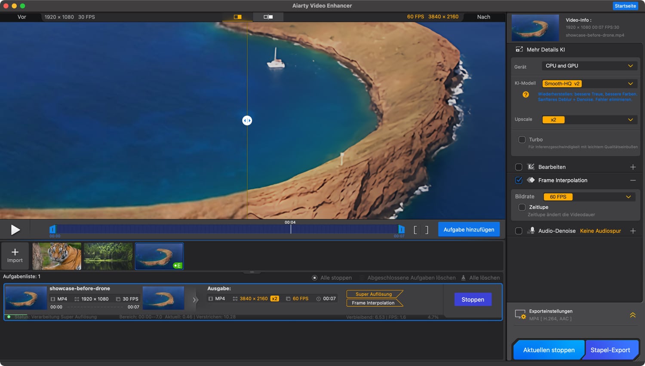Image resolution: width=645 pixels, height=366 pixels.
Task: Click the yellow help question mark icon
Action: tap(525, 95)
